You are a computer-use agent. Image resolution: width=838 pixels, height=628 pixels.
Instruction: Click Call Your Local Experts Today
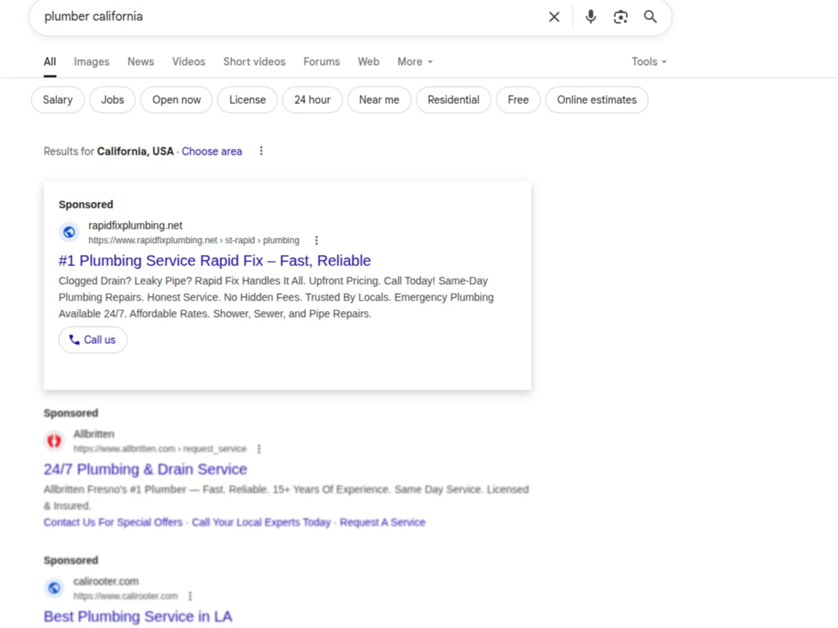[x=262, y=523]
